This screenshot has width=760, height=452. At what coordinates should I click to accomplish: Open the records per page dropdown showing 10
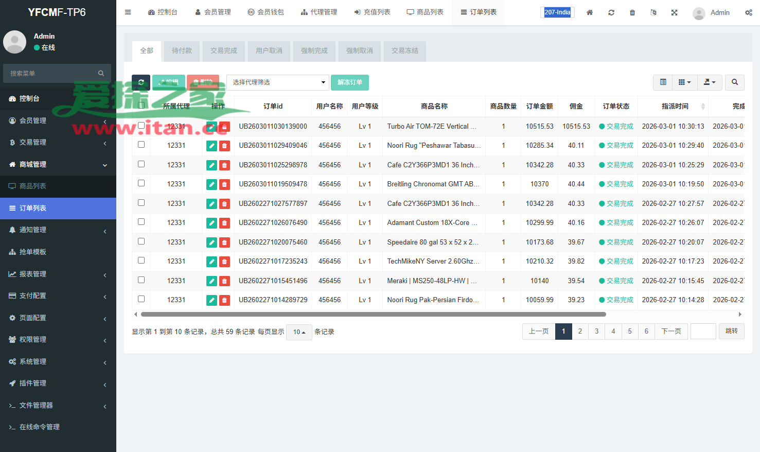coord(299,332)
